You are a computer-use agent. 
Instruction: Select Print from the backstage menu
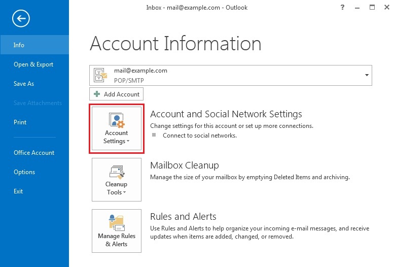tap(20, 122)
